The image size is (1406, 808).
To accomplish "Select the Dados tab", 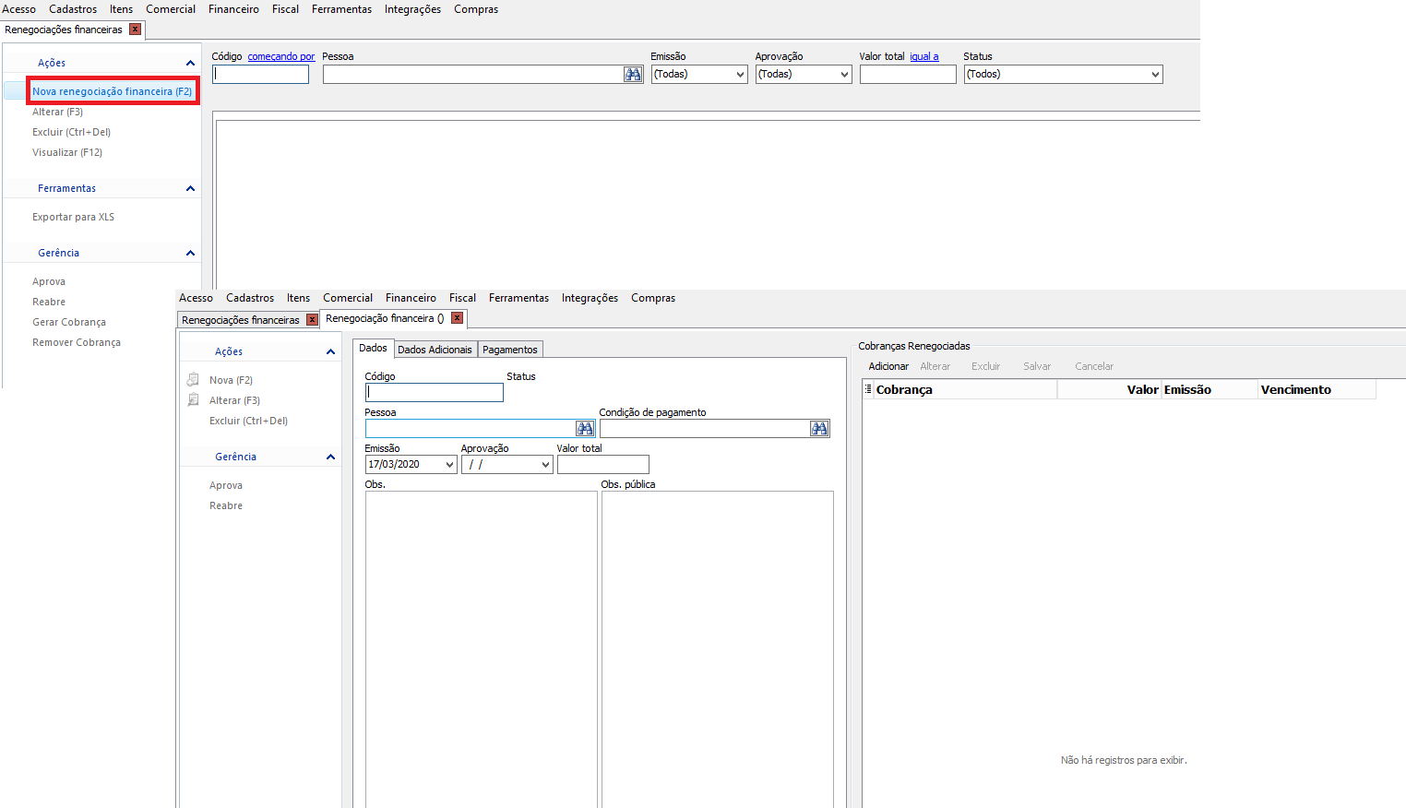I will click(373, 348).
